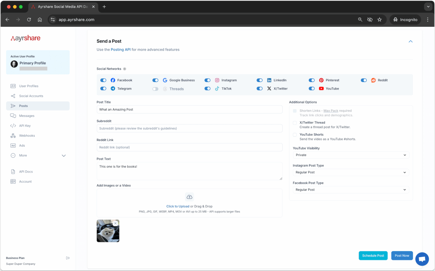
Task: Check the YouTube Shorts checkbox
Action: click(295, 135)
